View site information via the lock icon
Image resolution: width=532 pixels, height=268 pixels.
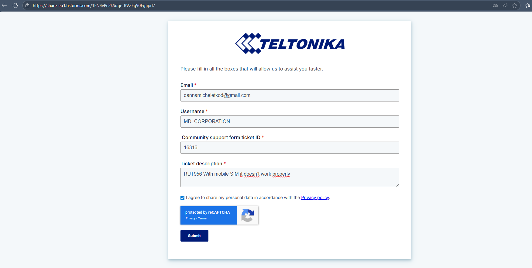27,5
